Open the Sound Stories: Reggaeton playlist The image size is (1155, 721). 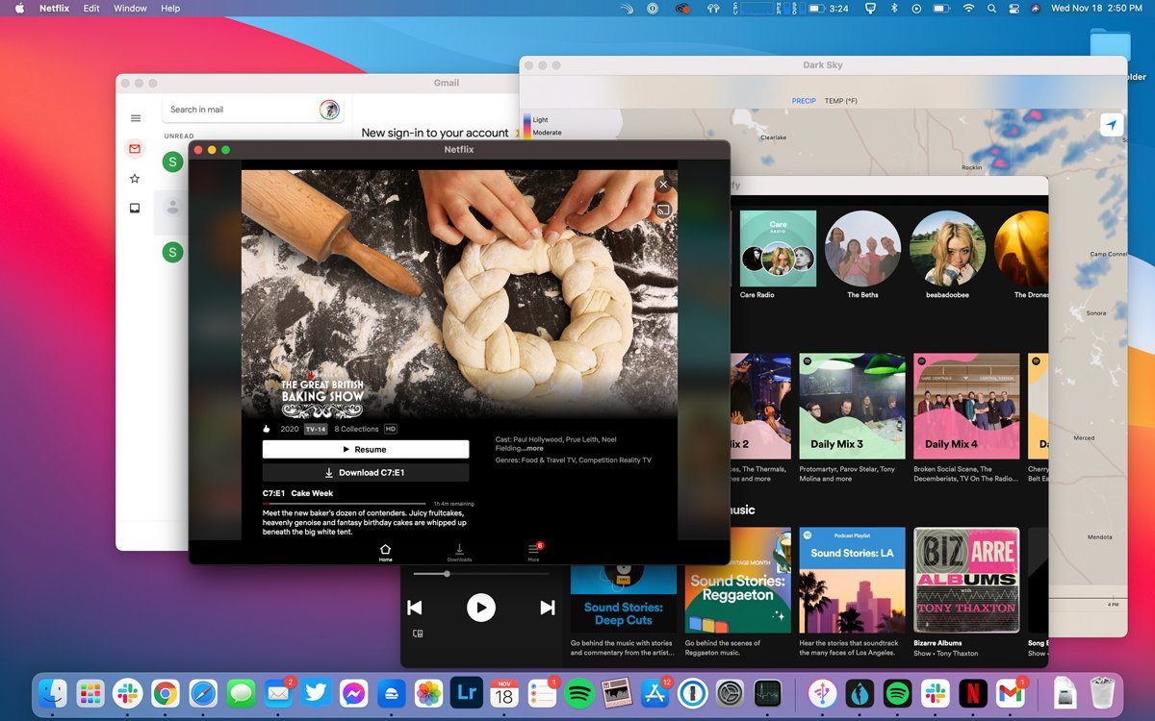click(738, 581)
